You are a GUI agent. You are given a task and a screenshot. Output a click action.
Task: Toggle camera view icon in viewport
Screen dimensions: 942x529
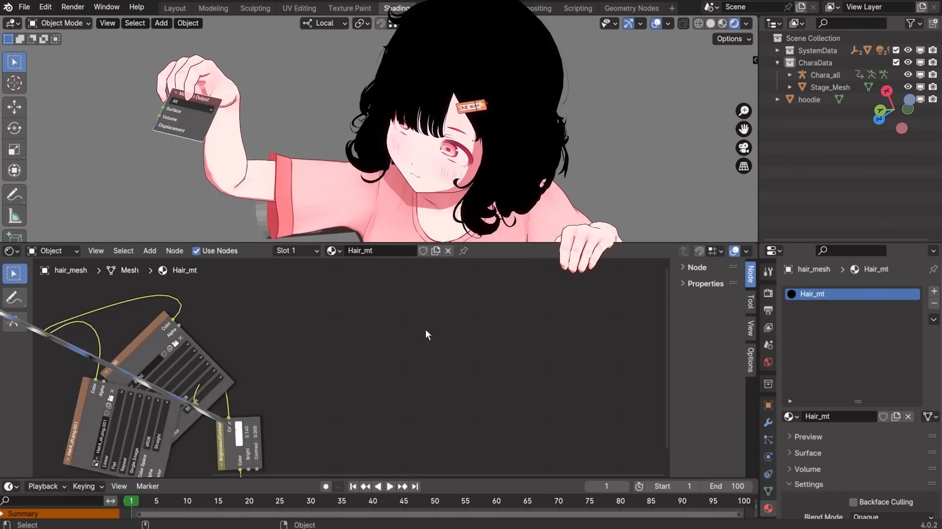(744, 147)
